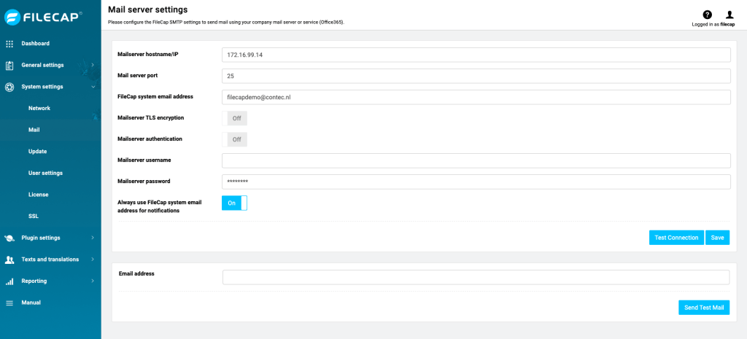Click the System settings gear icon
The width and height of the screenshot is (747, 339).
[9, 87]
